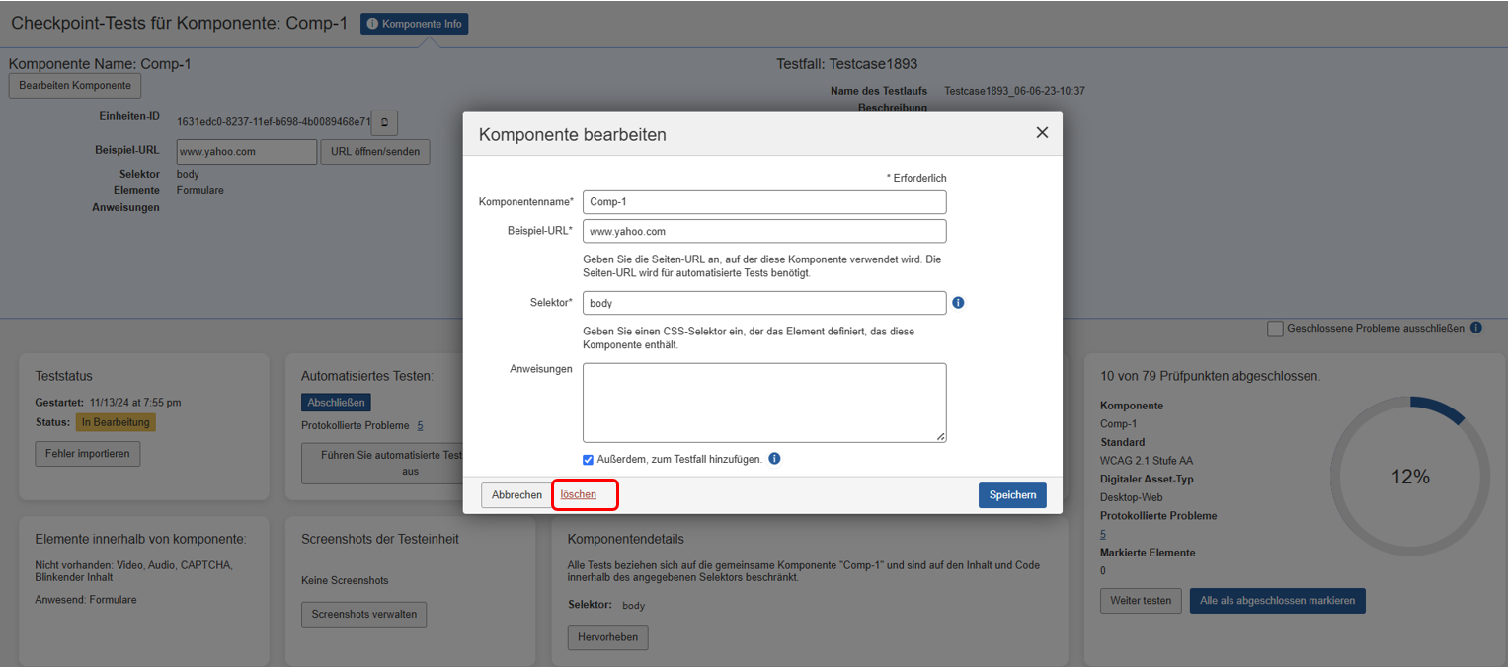Click Alle als abgeschlossen markieren button
The height and width of the screenshot is (667, 1508).
(1277, 600)
